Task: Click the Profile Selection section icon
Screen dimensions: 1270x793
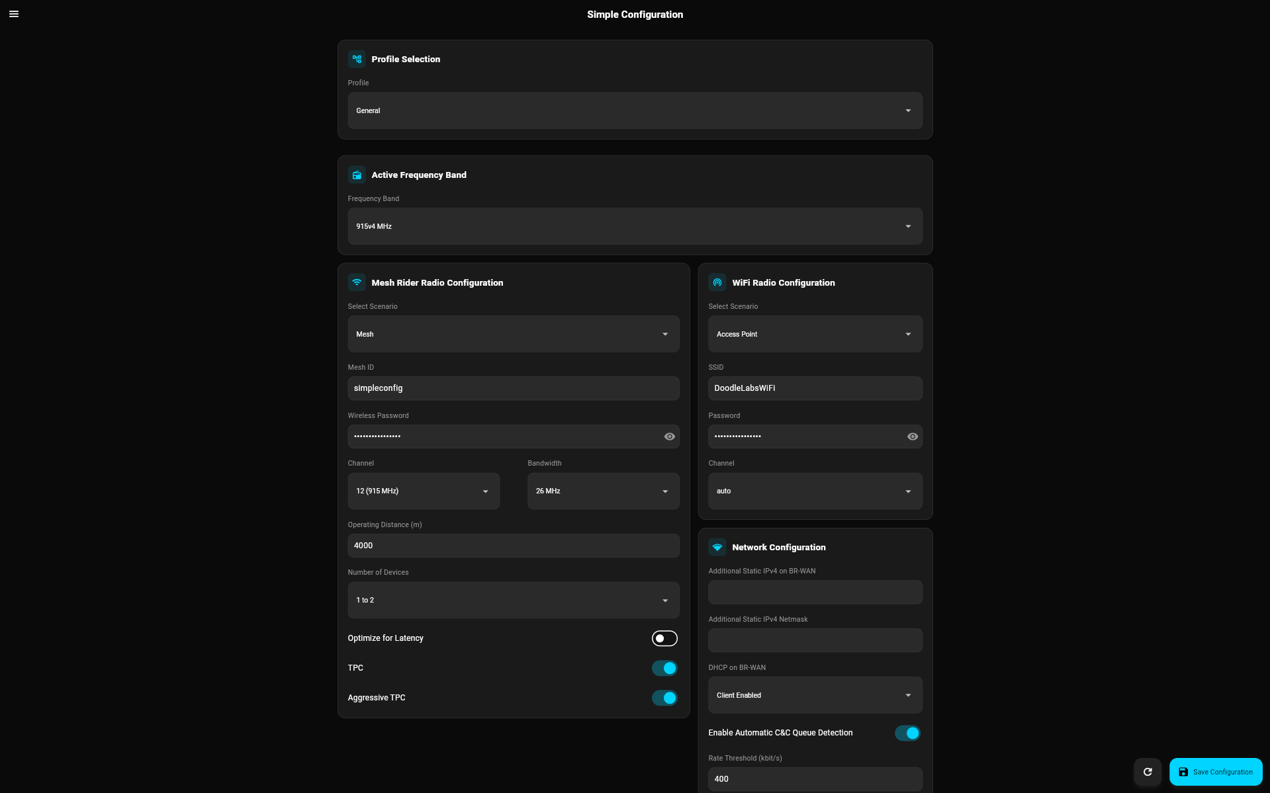Action: pyautogui.click(x=357, y=59)
